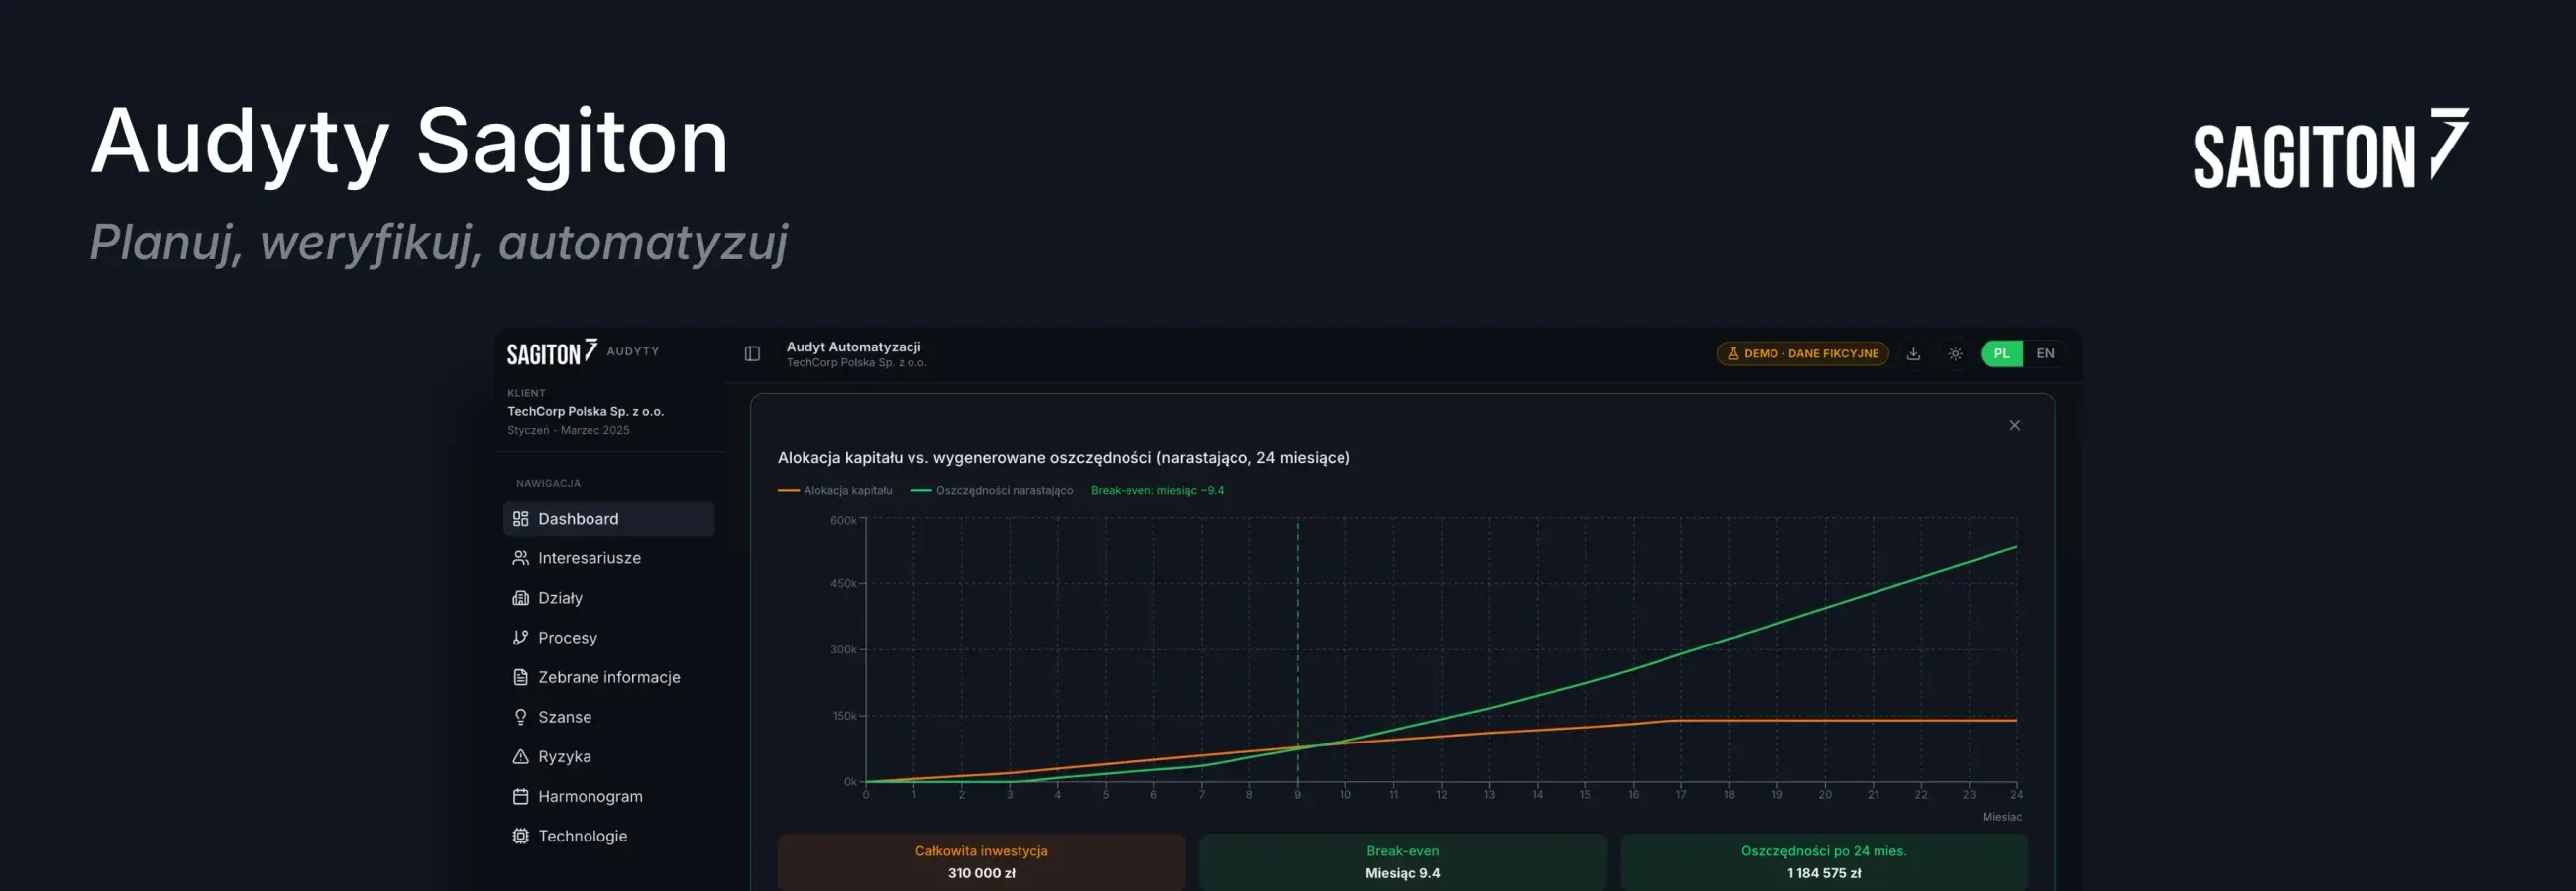
Task: Click the Audyt Automatyzacji header title
Action: (853, 346)
